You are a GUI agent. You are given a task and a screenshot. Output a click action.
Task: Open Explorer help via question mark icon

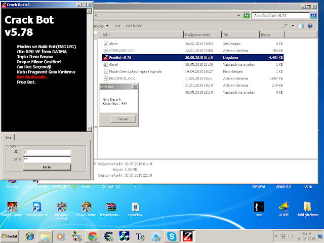point(310,26)
